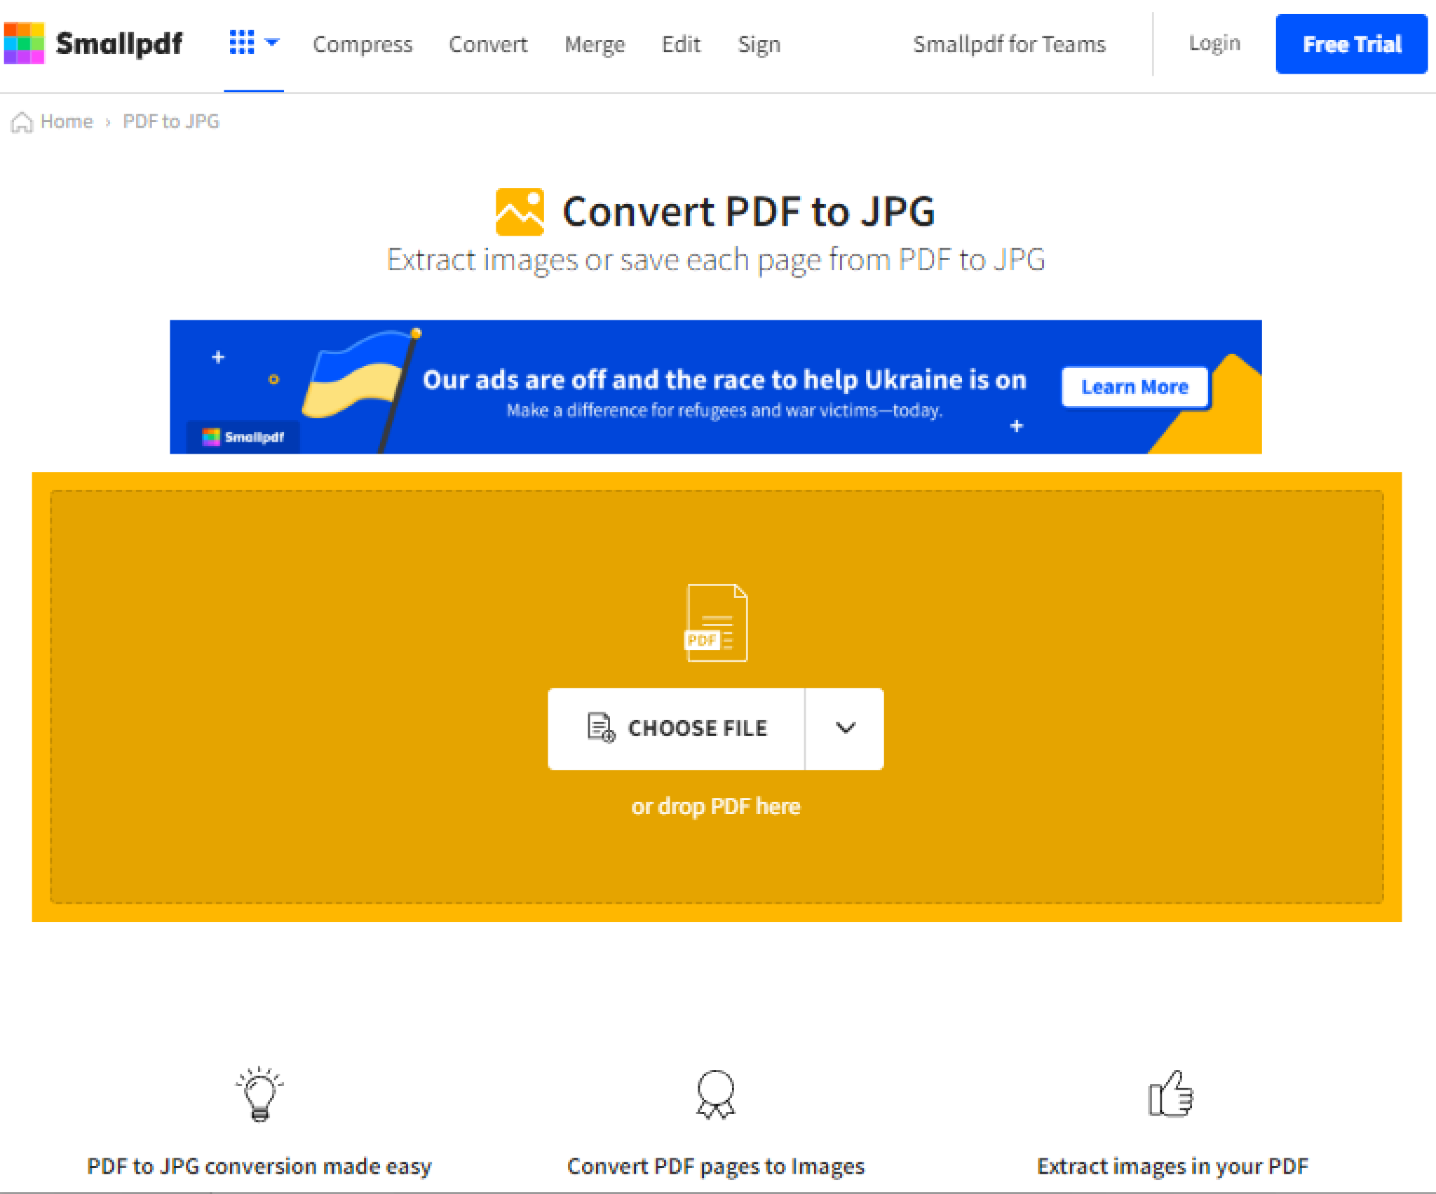This screenshot has height=1194, width=1436.
Task: Click the PDF file icon in upload area
Action: pyautogui.click(x=716, y=620)
